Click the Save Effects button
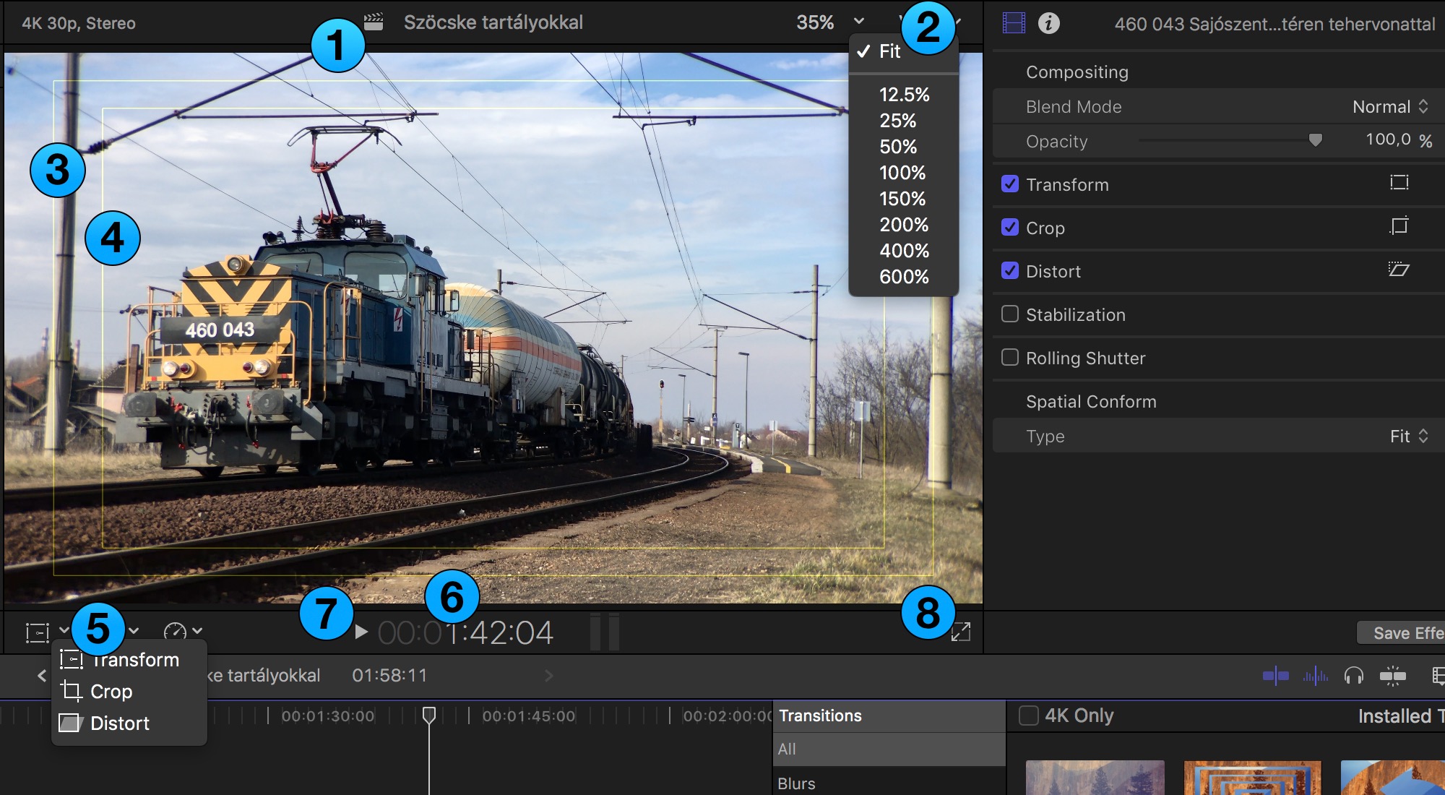Image resolution: width=1445 pixels, height=795 pixels. coord(1402,633)
